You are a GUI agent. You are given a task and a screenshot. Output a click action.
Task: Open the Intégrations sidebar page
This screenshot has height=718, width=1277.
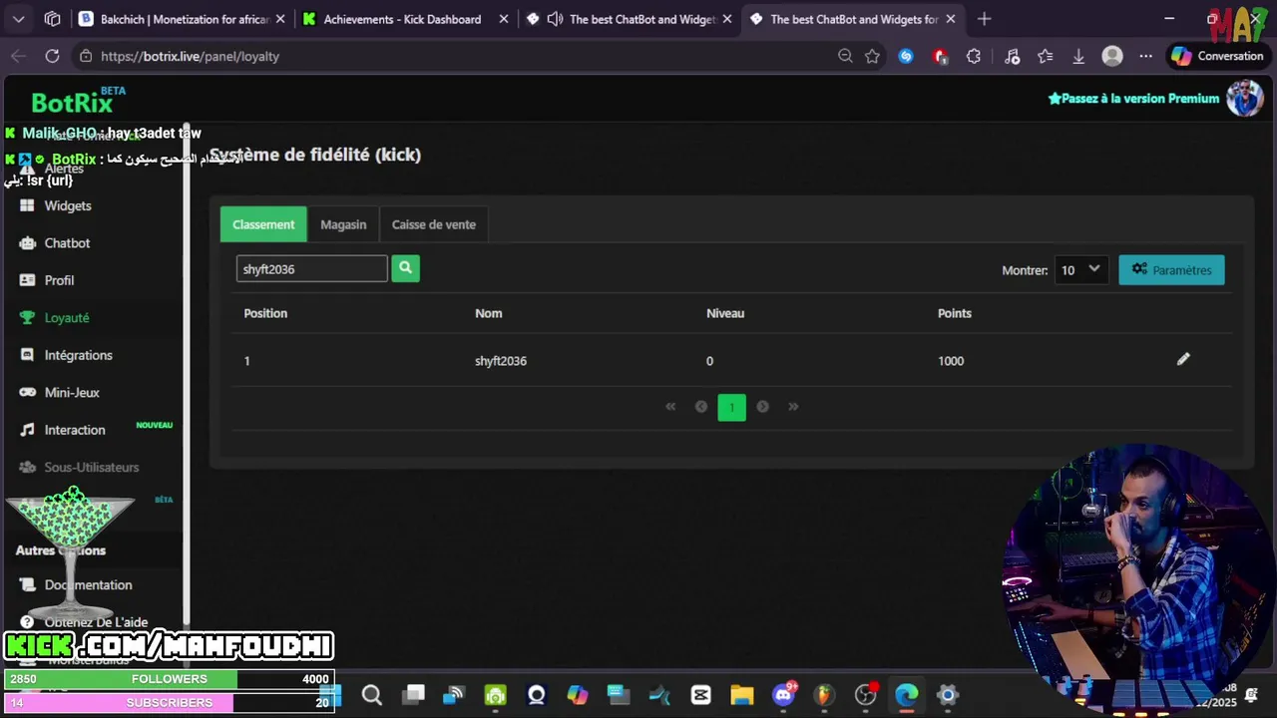point(78,355)
